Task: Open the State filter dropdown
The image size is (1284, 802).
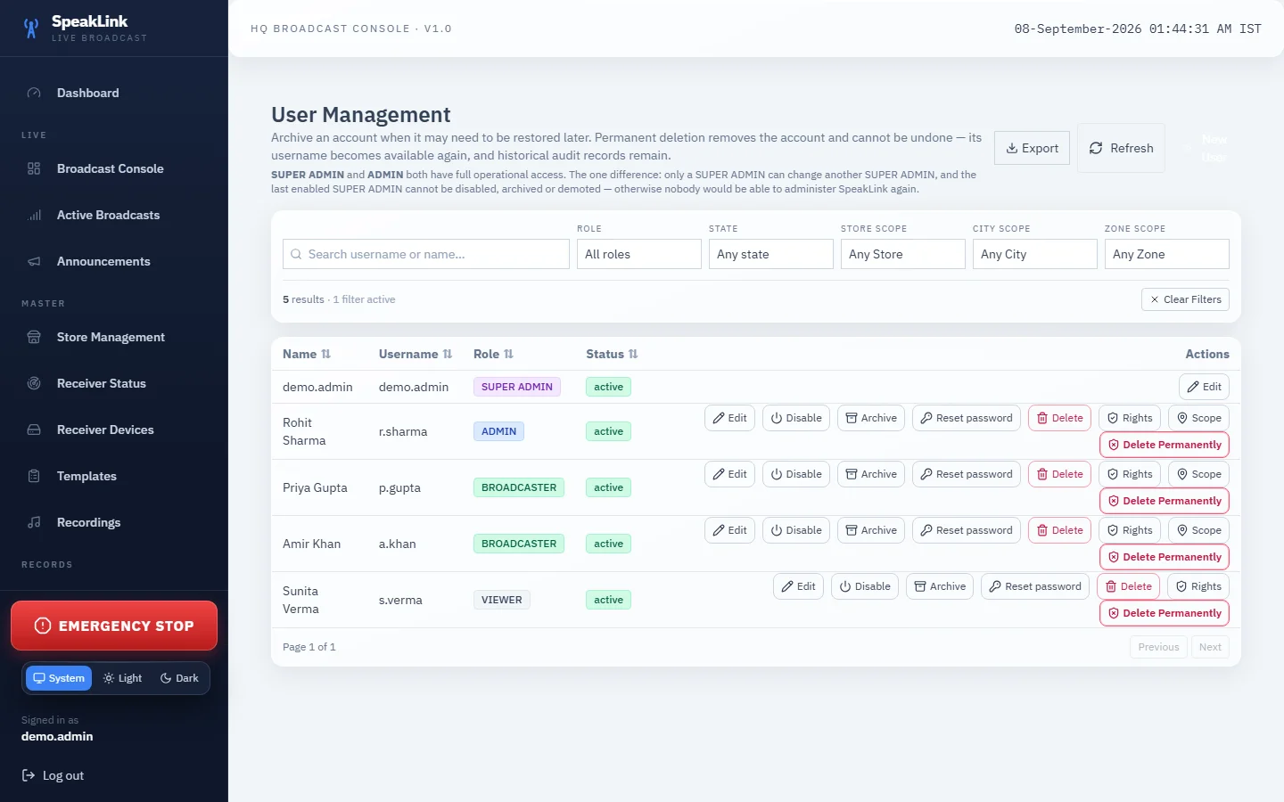Action: 771,254
